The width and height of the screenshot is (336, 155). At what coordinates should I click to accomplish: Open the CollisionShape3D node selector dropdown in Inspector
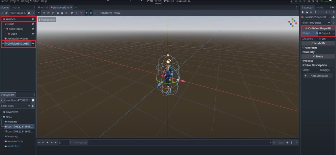(316, 17)
